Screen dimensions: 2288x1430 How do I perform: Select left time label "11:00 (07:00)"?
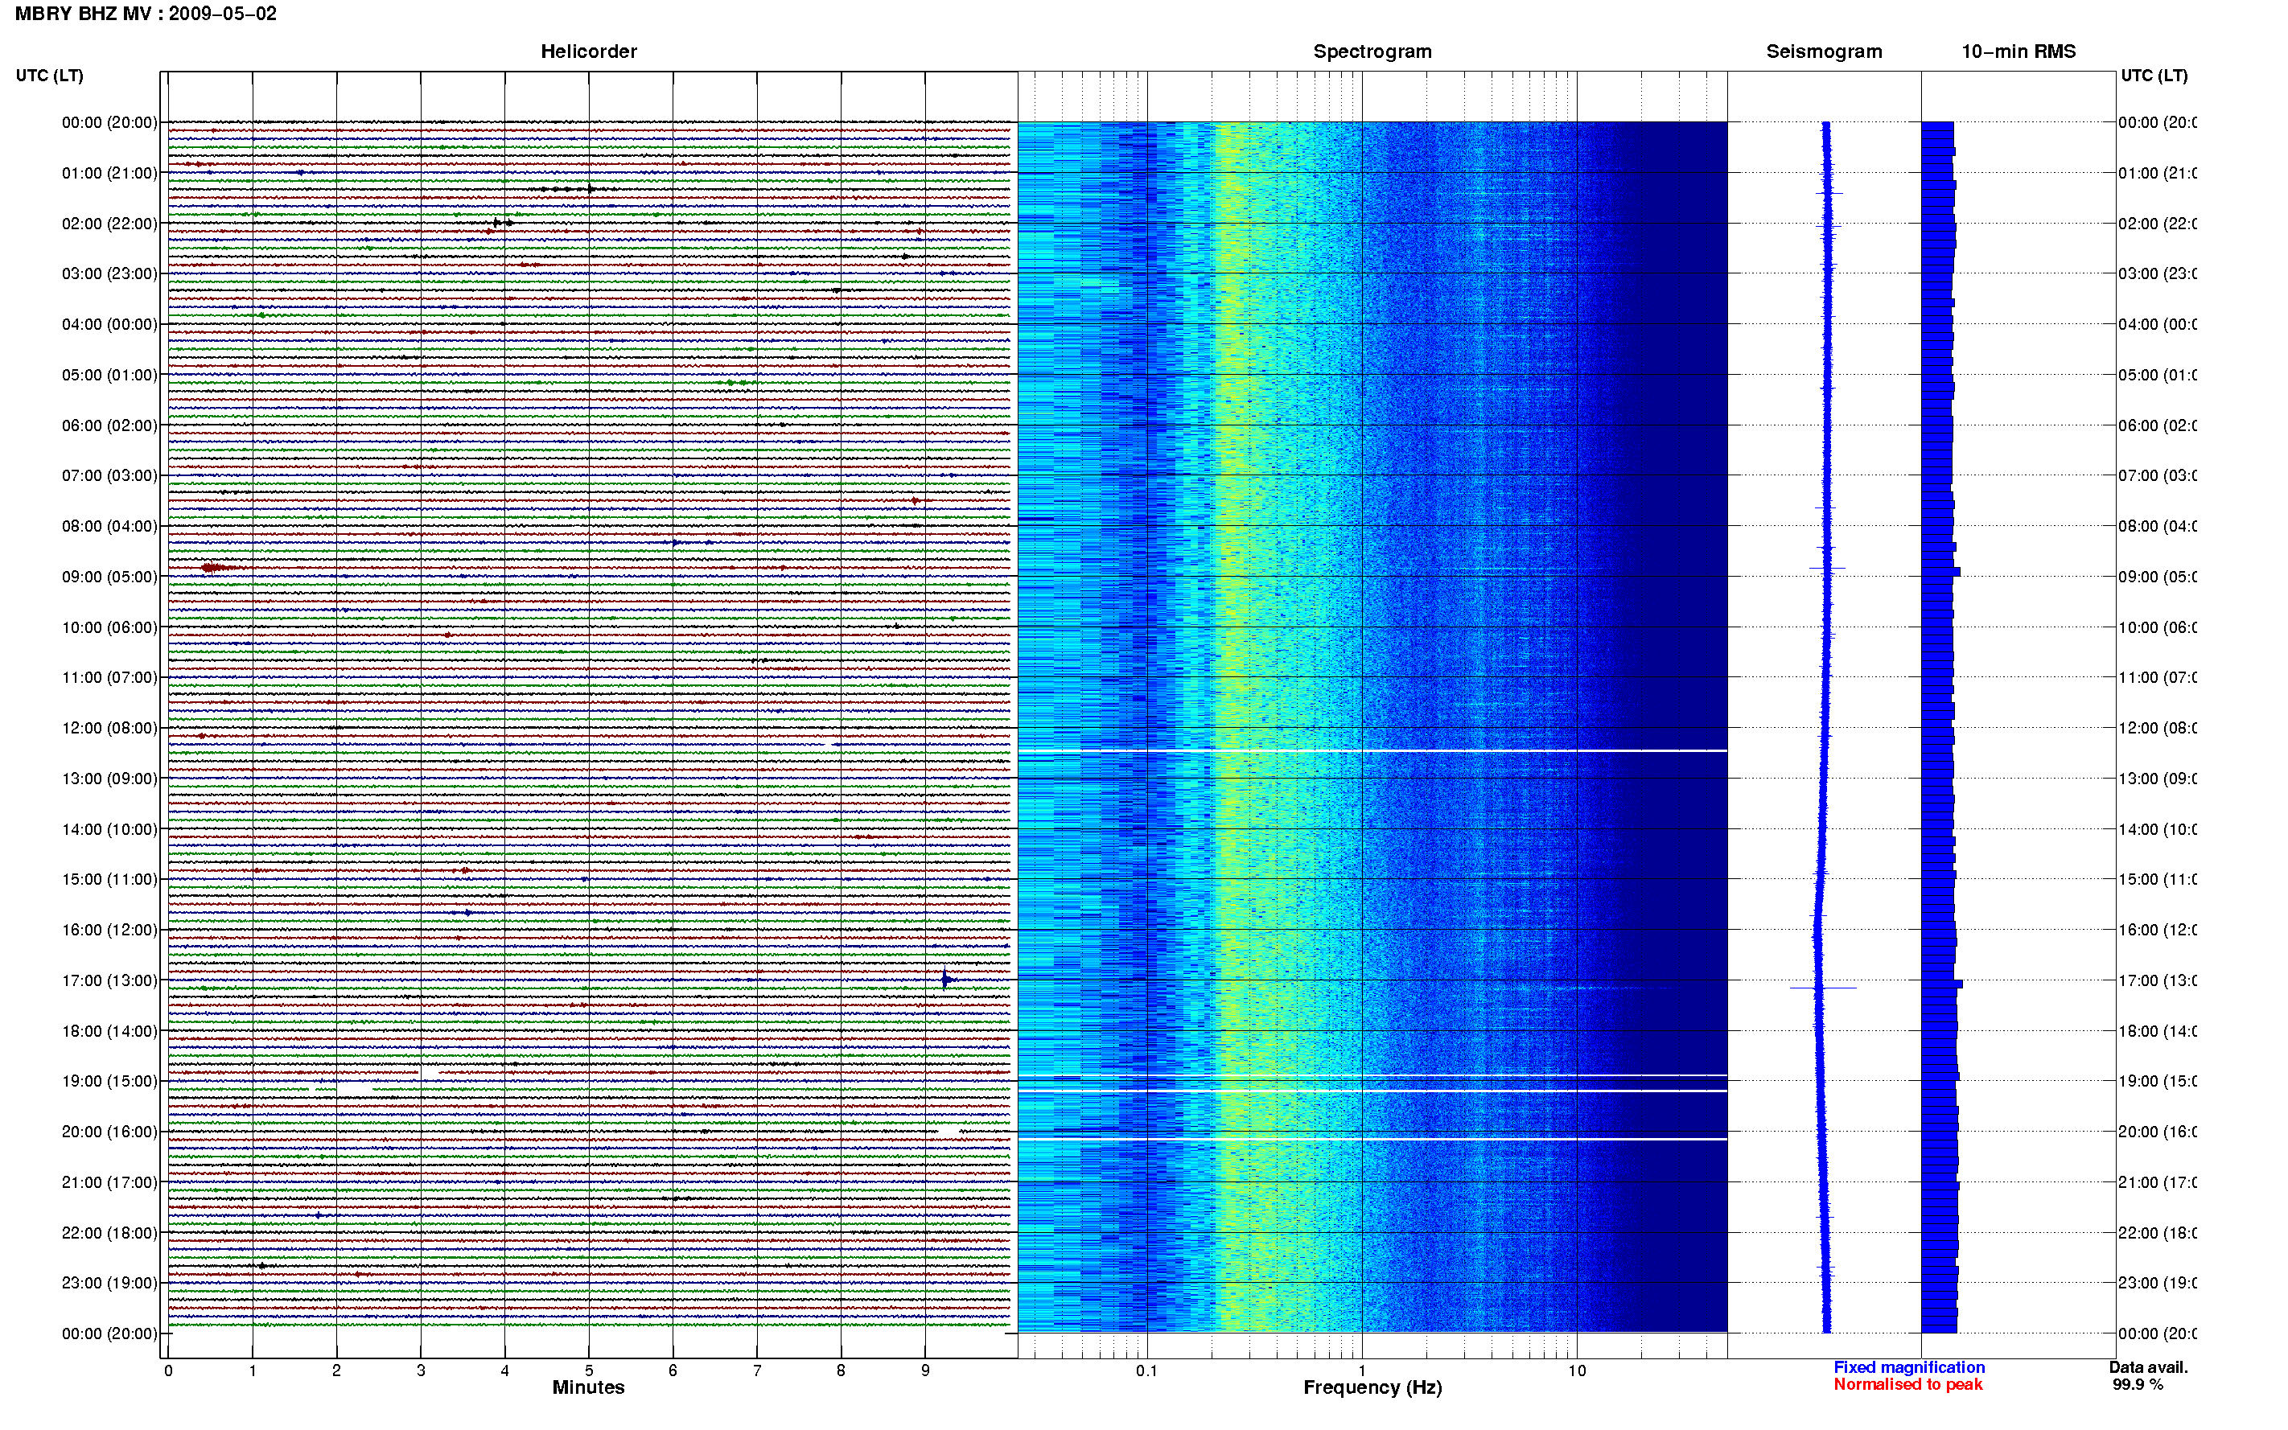(x=109, y=678)
